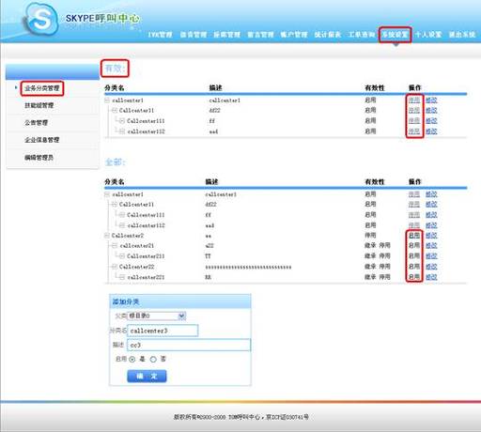Click 修改 for callcenter1 in 全部 table

pyautogui.click(x=431, y=194)
